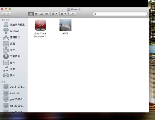Click the Wineskin folder icon in title bar
Viewport: 155px width, 120px height.
click(68, 9)
